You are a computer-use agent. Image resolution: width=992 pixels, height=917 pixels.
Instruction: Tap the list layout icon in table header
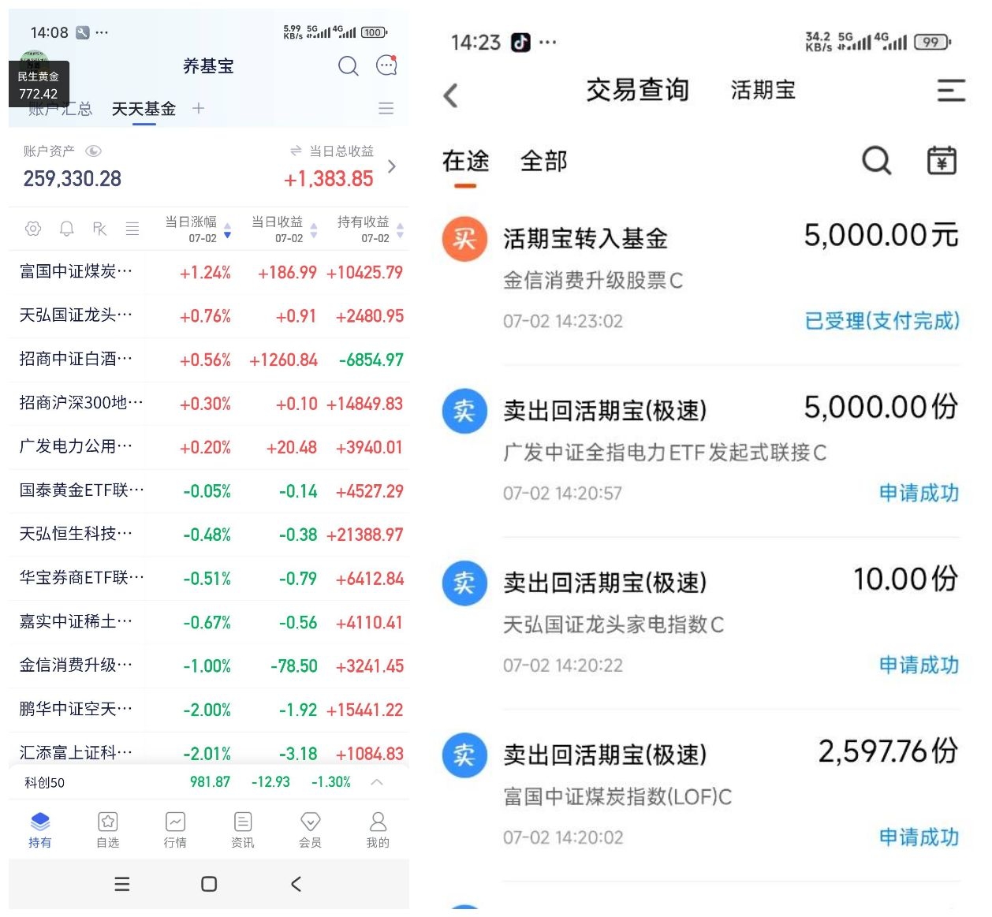pos(132,229)
